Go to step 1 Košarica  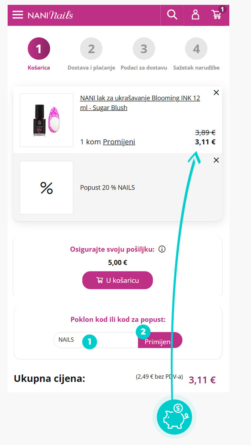pyautogui.click(x=39, y=49)
